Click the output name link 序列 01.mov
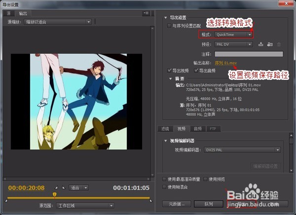This screenshot has width=296, height=215. pyautogui.click(x=225, y=63)
